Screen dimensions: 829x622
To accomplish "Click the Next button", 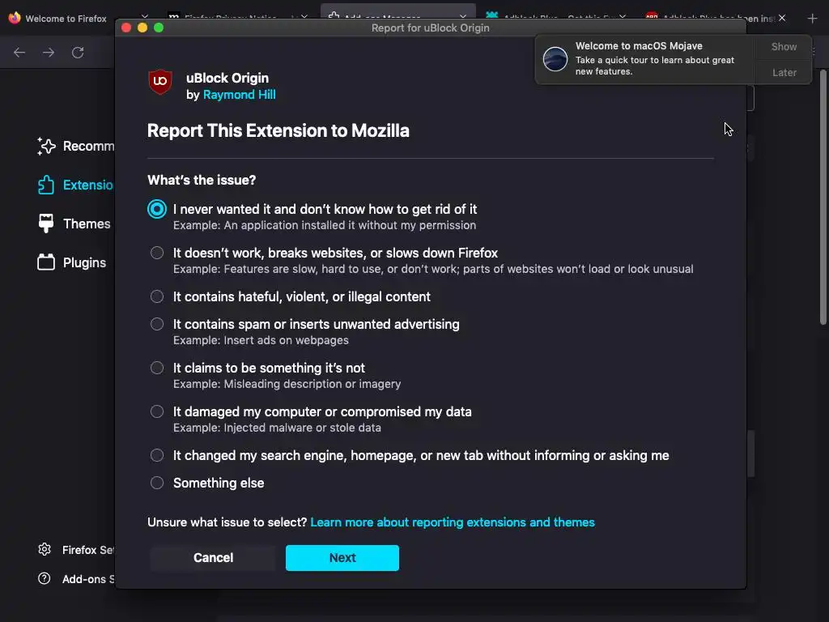I will click(342, 558).
